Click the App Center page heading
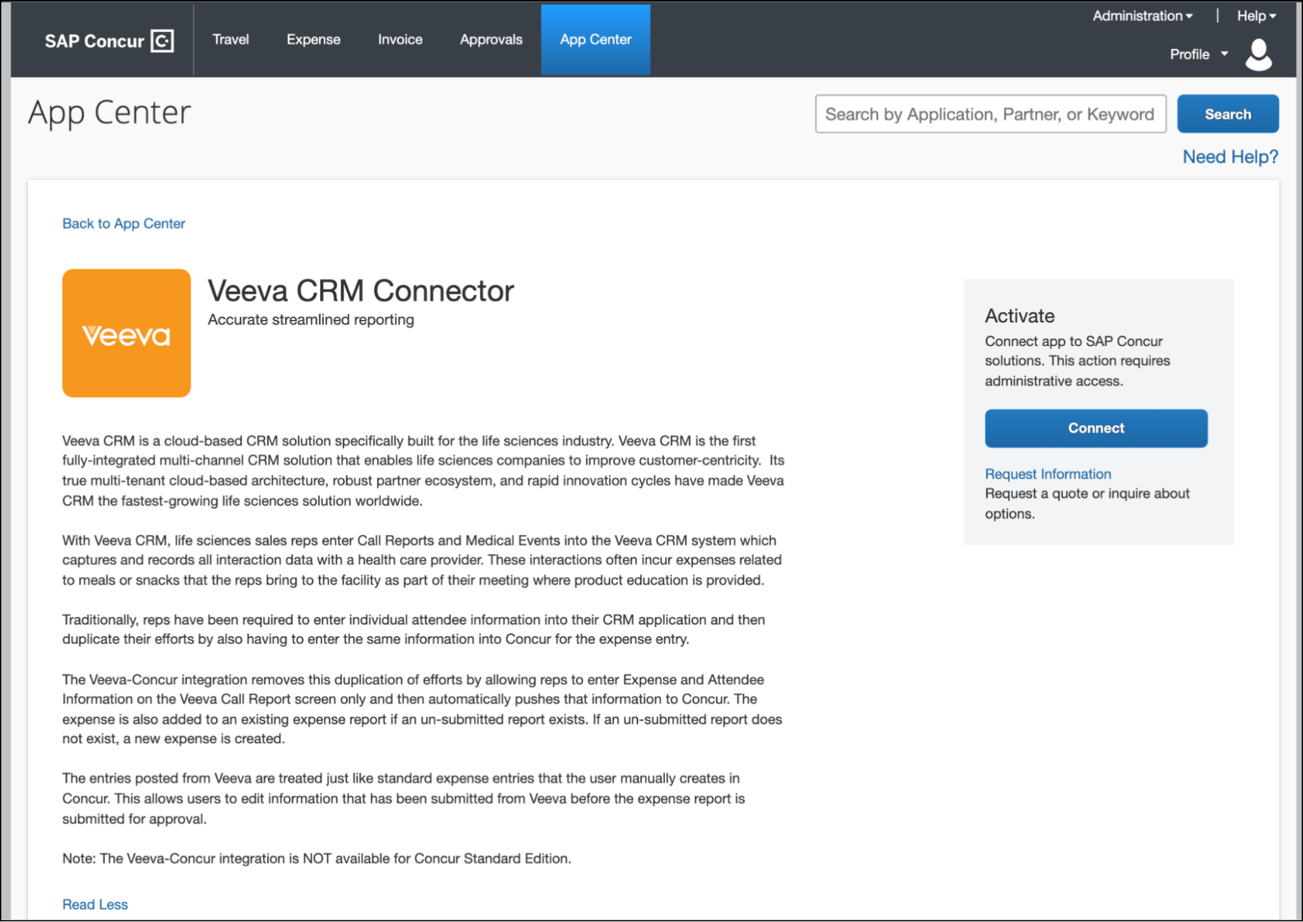1303x922 pixels. [110, 113]
